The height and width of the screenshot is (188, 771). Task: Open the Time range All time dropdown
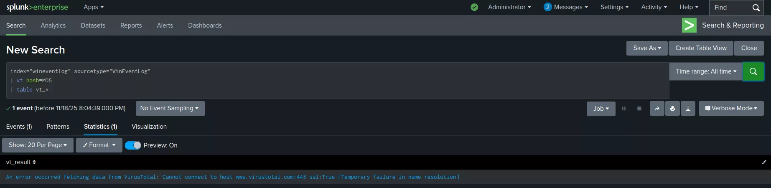point(706,71)
